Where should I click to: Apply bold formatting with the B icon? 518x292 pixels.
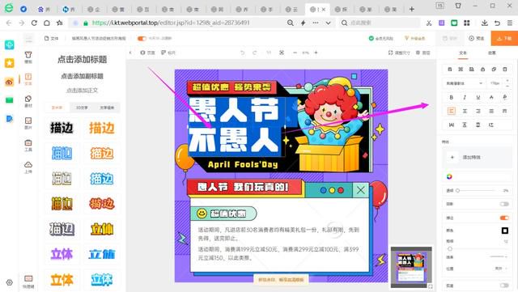point(452,97)
